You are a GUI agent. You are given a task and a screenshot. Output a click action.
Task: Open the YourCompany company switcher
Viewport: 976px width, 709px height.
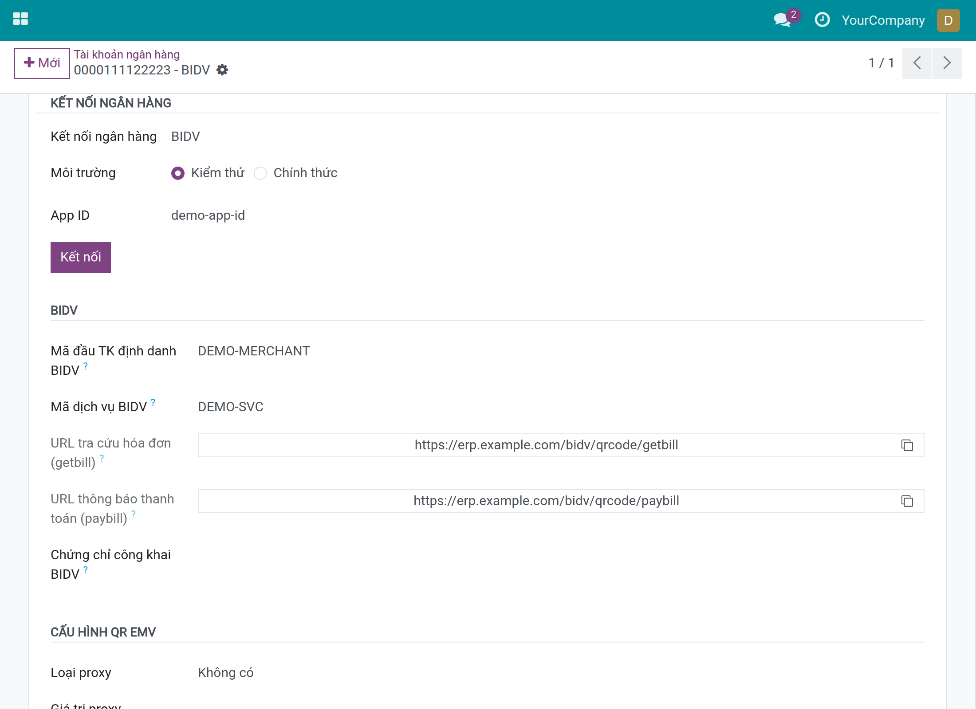(x=883, y=20)
